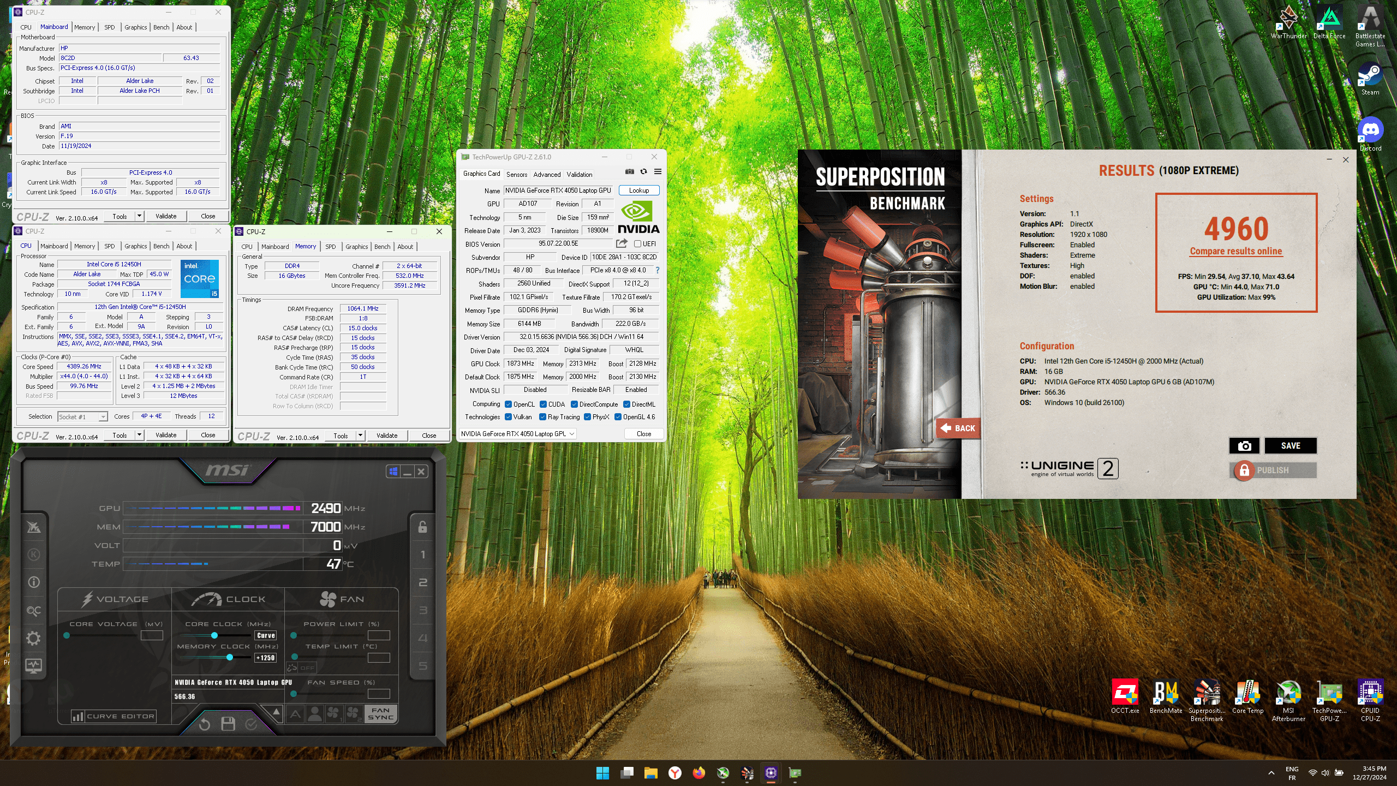Click the Afterburner Kombustor jet icon
This screenshot has height=786, width=1397.
click(33, 527)
